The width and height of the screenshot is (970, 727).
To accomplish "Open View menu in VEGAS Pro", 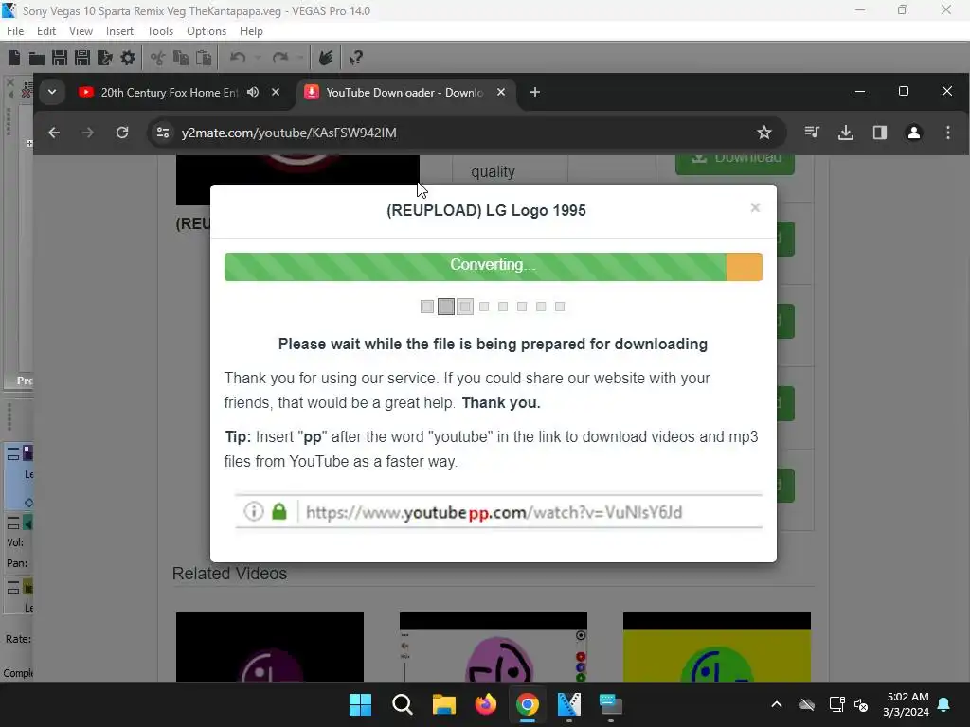I will [x=81, y=31].
